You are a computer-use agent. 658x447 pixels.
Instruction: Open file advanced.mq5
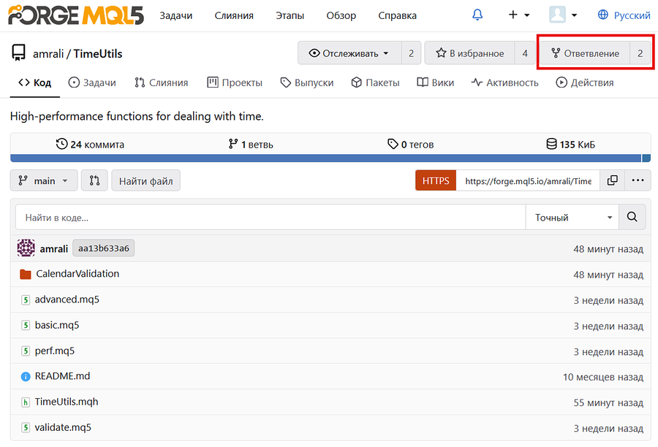tap(67, 299)
